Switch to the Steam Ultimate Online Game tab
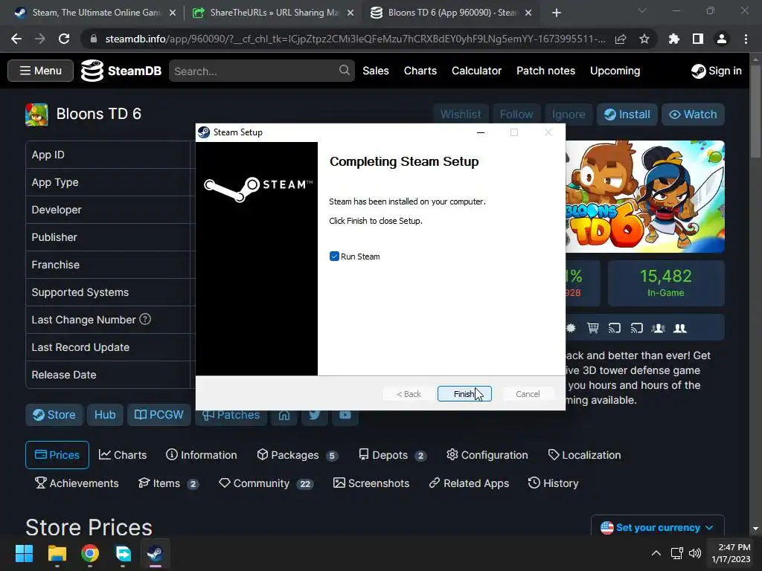762x571 pixels. pos(96,13)
